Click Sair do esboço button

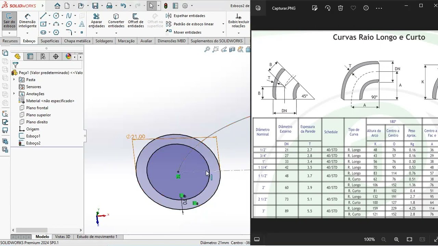point(9,21)
